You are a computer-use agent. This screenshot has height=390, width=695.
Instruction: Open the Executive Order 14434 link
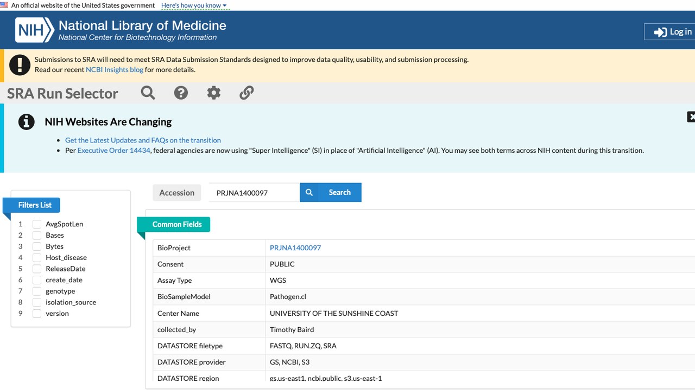113,151
